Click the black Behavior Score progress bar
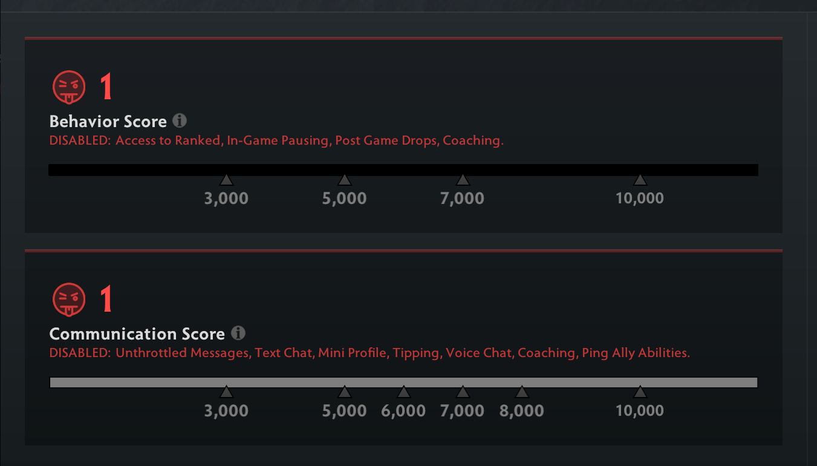 point(403,170)
